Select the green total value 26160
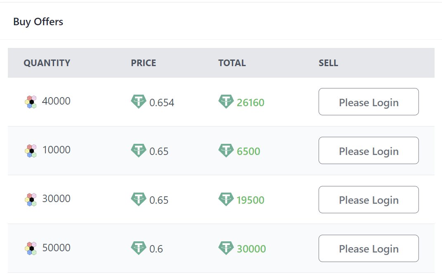 coord(251,102)
